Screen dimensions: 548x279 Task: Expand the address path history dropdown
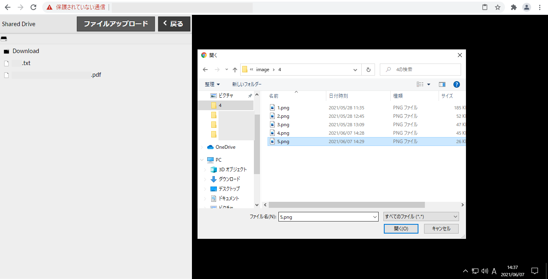pyautogui.click(x=355, y=70)
